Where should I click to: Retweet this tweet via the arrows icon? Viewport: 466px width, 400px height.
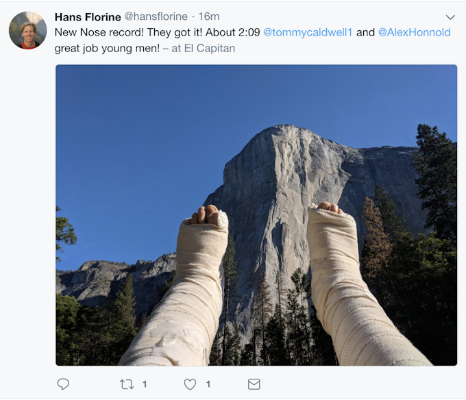pyautogui.click(x=127, y=384)
